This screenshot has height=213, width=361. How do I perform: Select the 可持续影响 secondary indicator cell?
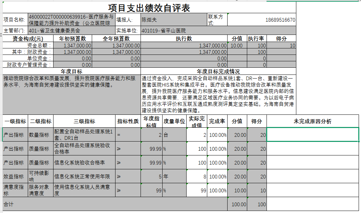40,176
